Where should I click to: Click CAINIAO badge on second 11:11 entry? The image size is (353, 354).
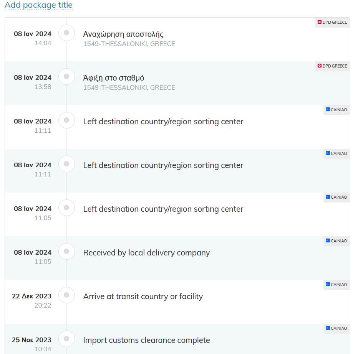336,153
